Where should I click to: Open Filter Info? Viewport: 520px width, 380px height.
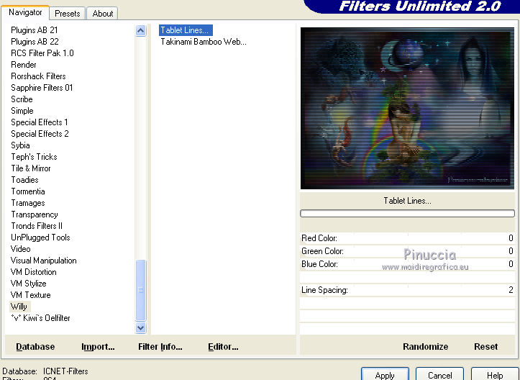pos(160,347)
